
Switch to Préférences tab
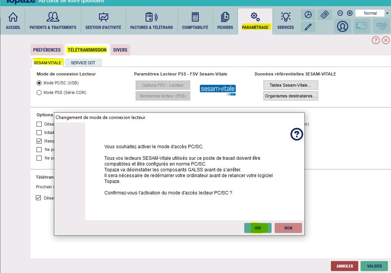tap(47, 50)
